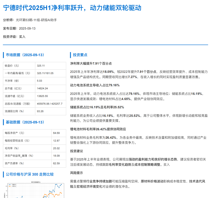Click the gross margin value 25.02
The width and height of the screenshot is (211, 198).
[56, 148]
